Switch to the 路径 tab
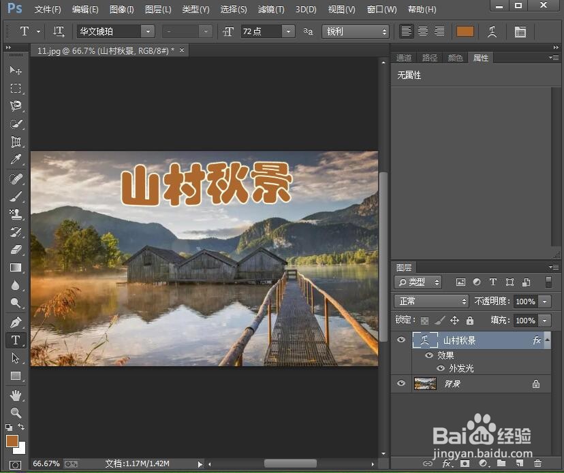 click(430, 58)
